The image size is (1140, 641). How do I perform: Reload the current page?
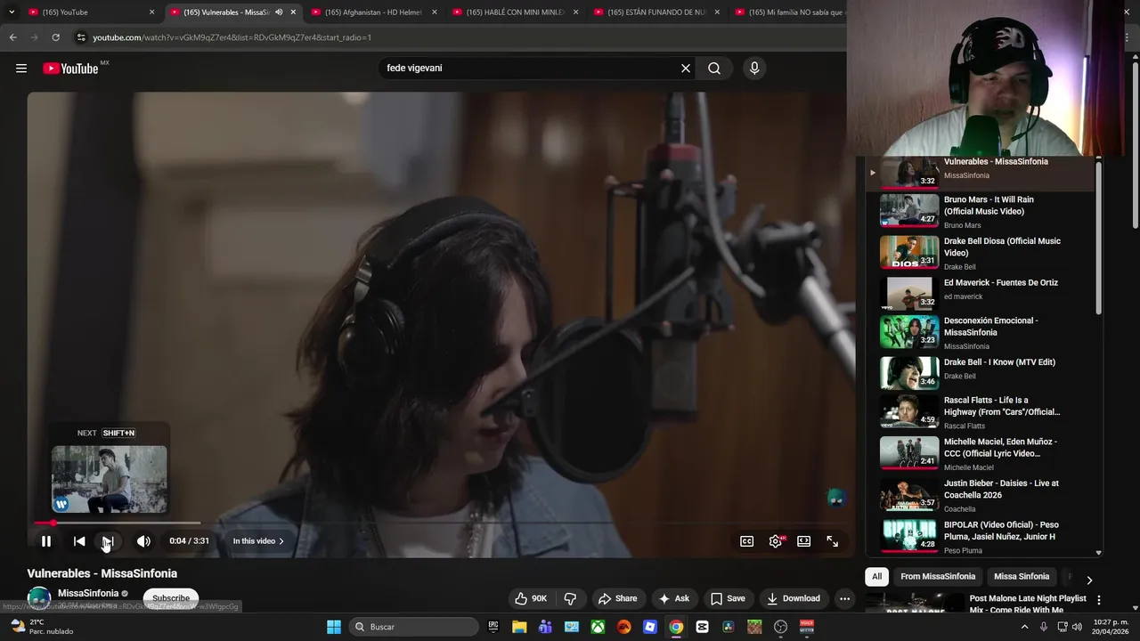pyautogui.click(x=55, y=37)
